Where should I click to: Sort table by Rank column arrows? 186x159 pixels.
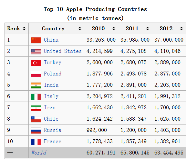coord(24,29)
